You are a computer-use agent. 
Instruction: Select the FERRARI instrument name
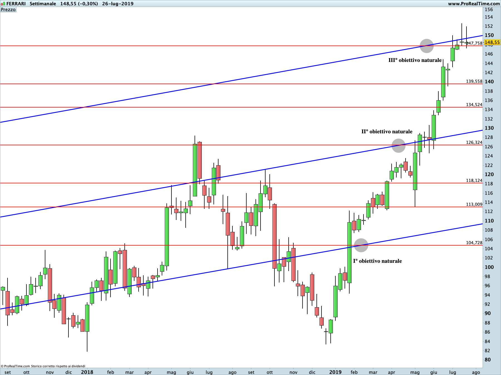[x=16, y=4]
